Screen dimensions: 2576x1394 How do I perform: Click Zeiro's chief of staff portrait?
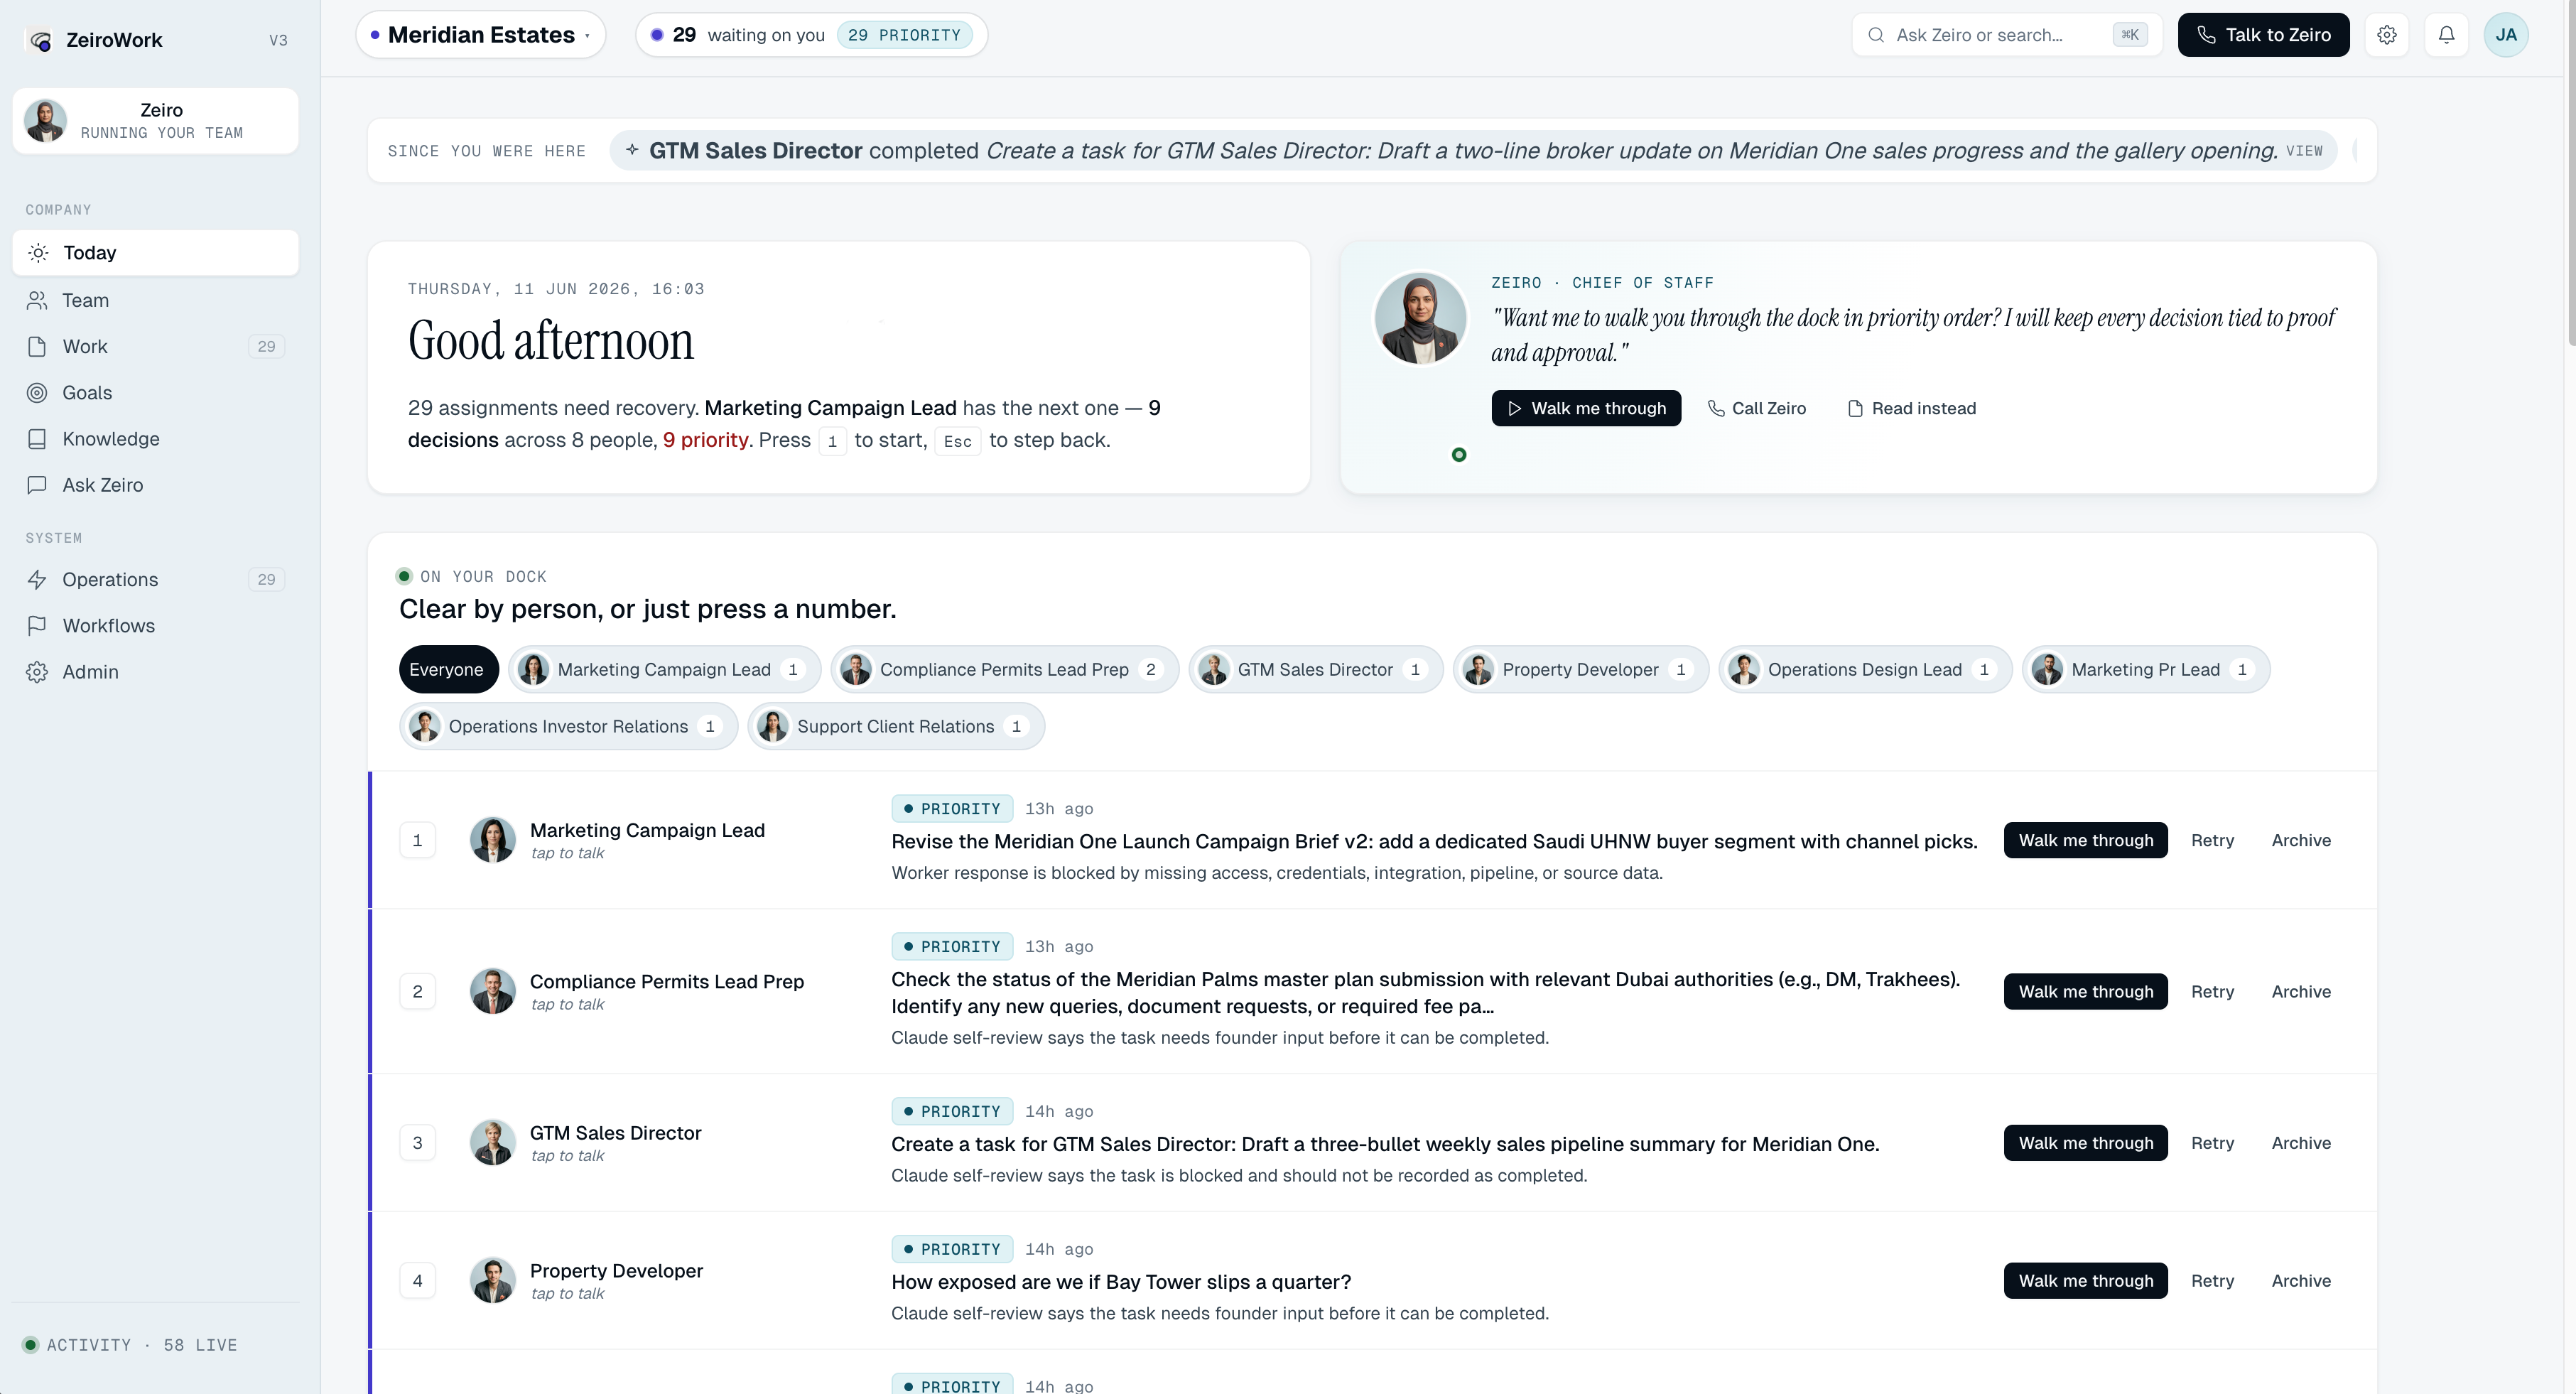(1420, 318)
